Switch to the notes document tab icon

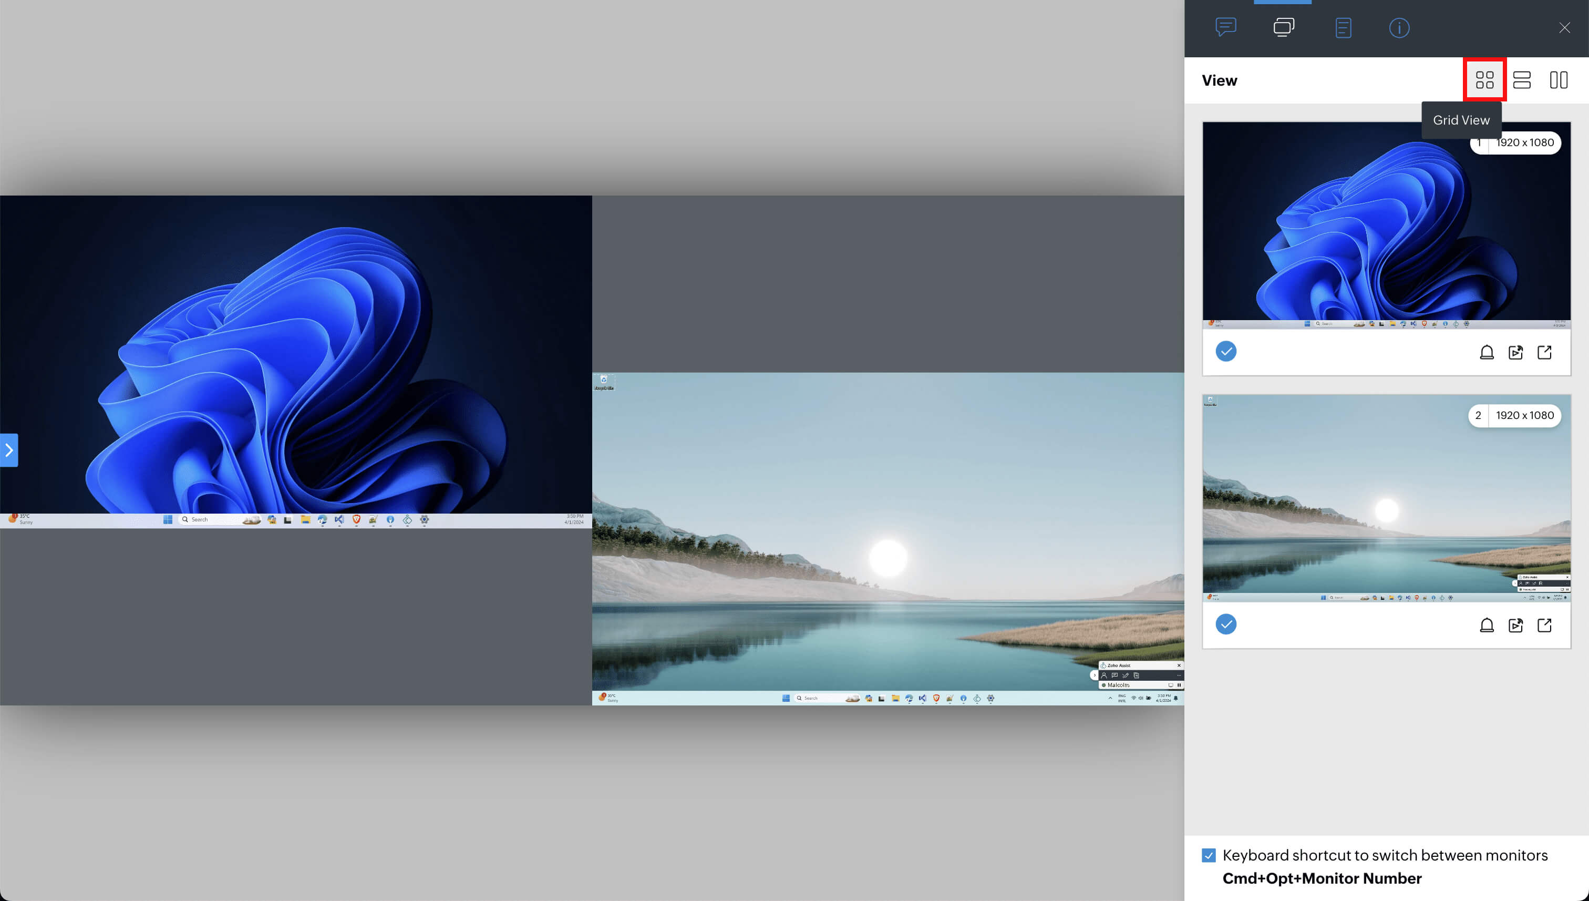[1343, 28]
